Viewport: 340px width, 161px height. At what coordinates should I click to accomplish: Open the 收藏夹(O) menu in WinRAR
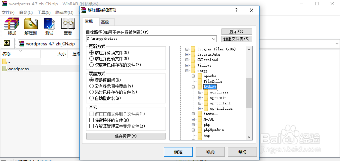[x=64, y=12]
